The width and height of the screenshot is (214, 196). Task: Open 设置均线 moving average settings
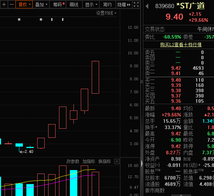(x=106, y=13)
